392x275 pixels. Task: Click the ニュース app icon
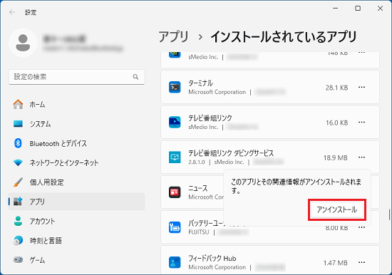(x=175, y=192)
